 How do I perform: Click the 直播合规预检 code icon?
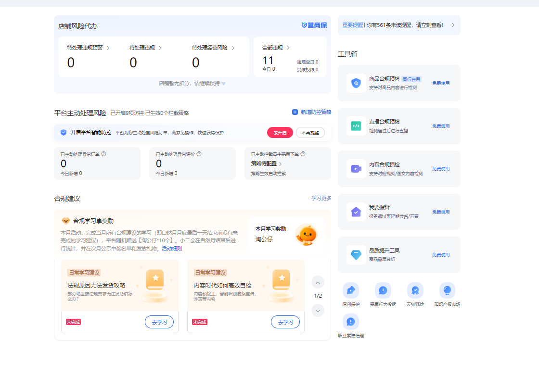click(x=356, y=126)
